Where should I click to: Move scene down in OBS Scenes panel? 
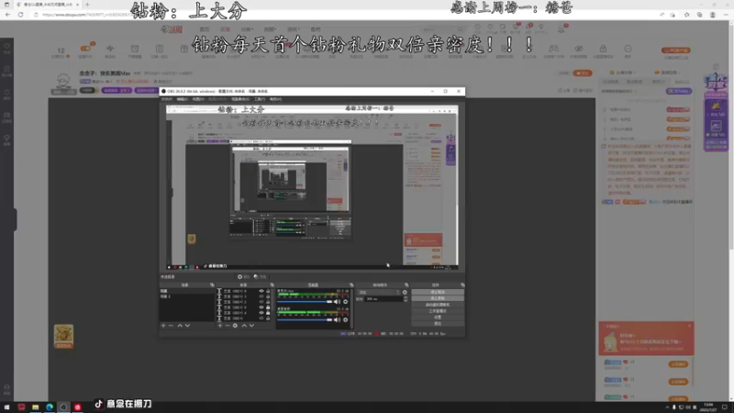[187, 326]
